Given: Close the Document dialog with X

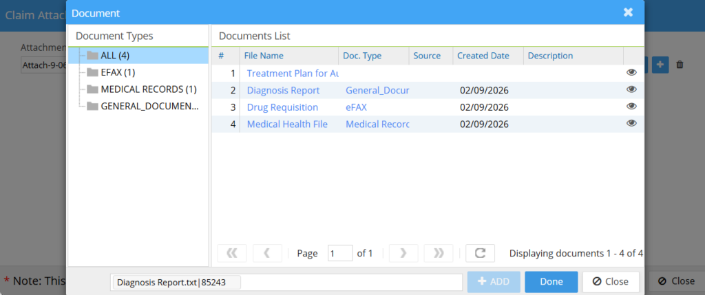Looking at the screenshot, I should click(627, 12).
